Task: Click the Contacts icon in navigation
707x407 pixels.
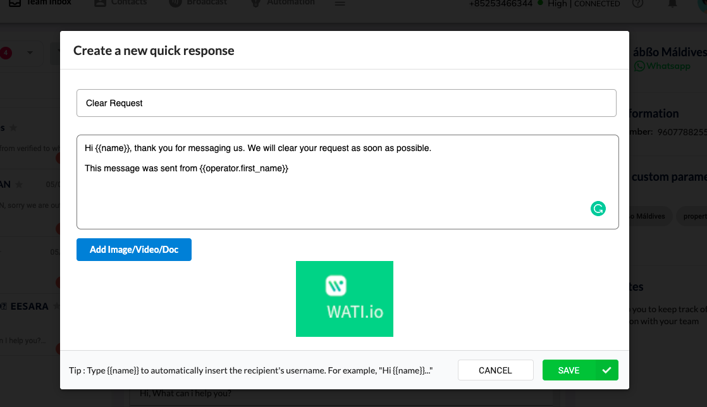Action: [100, 3]
